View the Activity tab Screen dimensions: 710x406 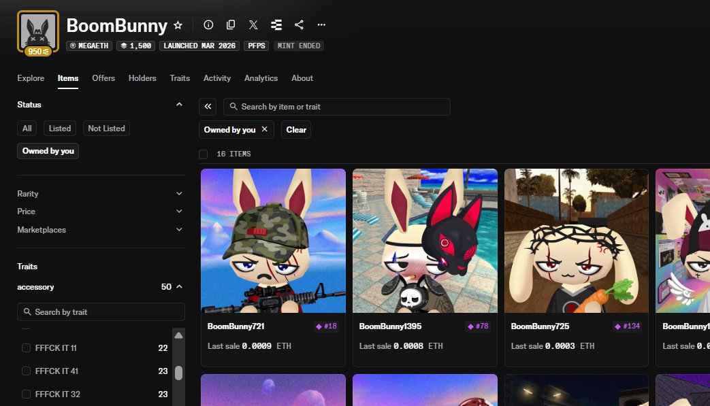(x=217, y=78)
